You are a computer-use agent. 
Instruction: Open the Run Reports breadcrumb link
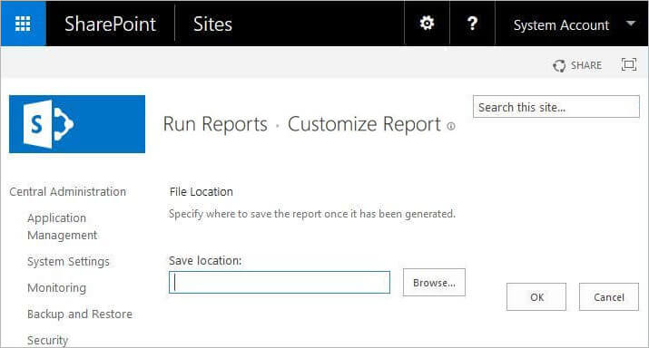point(215,124)
